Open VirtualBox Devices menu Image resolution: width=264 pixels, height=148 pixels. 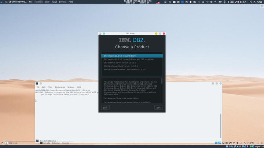pyautogui.click(x=63, y=2)
